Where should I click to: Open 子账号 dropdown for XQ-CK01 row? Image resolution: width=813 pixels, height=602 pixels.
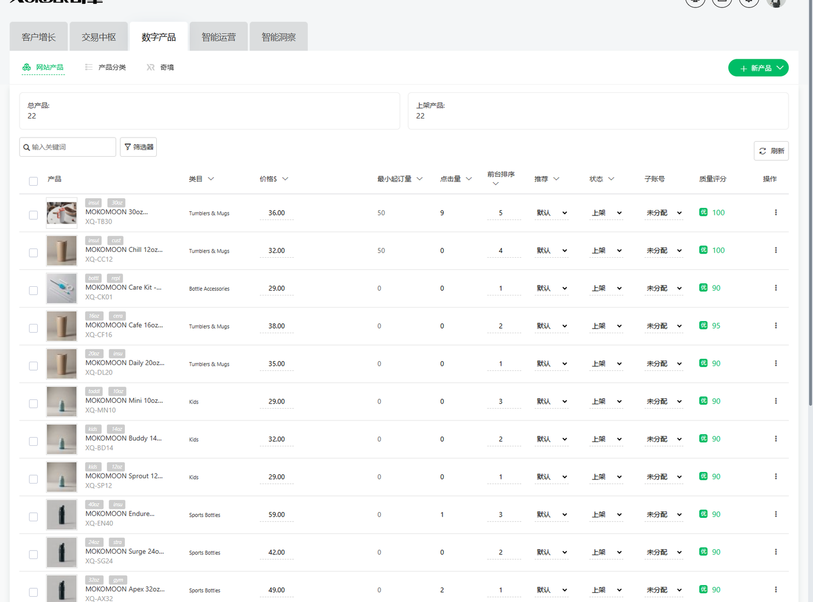pyautogui.click(x=664, y=289)
